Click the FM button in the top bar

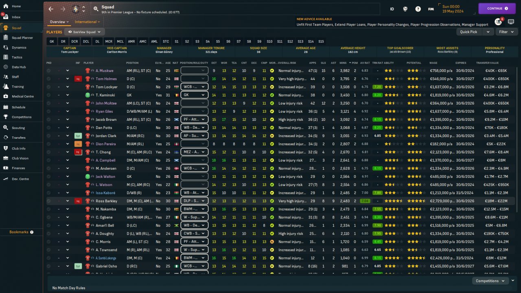pyautogui.click(x=431, y=9)
